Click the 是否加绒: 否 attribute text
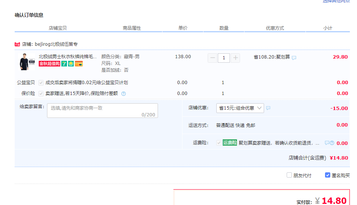 pyautogui.click(x=115, y=70)
